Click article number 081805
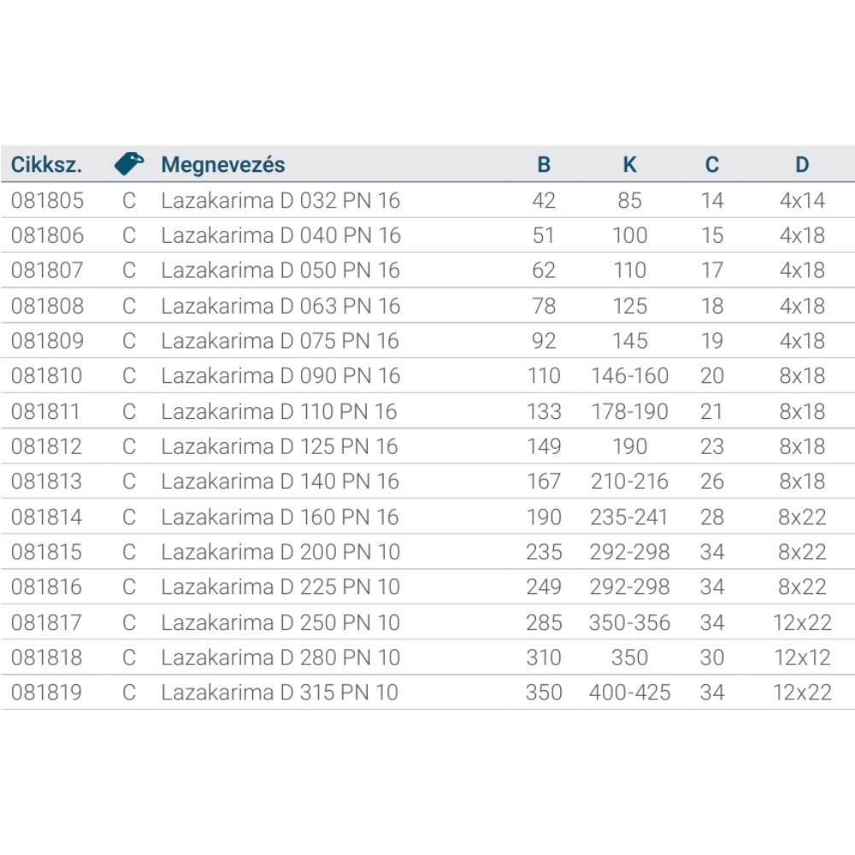The height and width of the screenshot is (855, 855). (48, 201)
